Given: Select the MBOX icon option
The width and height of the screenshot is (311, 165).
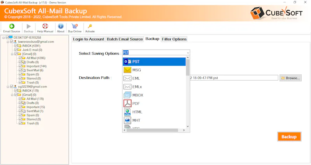Looking at the screenshot, I should pos(128,95).
